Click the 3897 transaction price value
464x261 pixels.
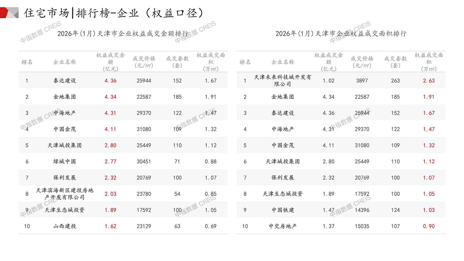click(x=362, y=81)
